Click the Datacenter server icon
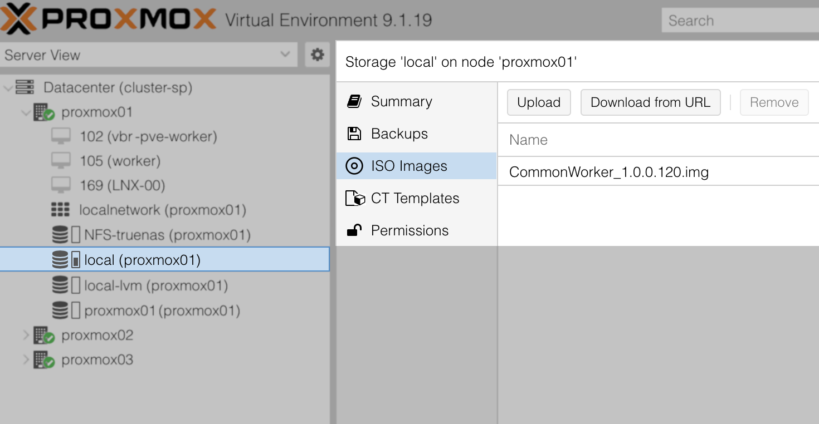The height and width of the screenshot is (424, 819). [x=25, y=87]
